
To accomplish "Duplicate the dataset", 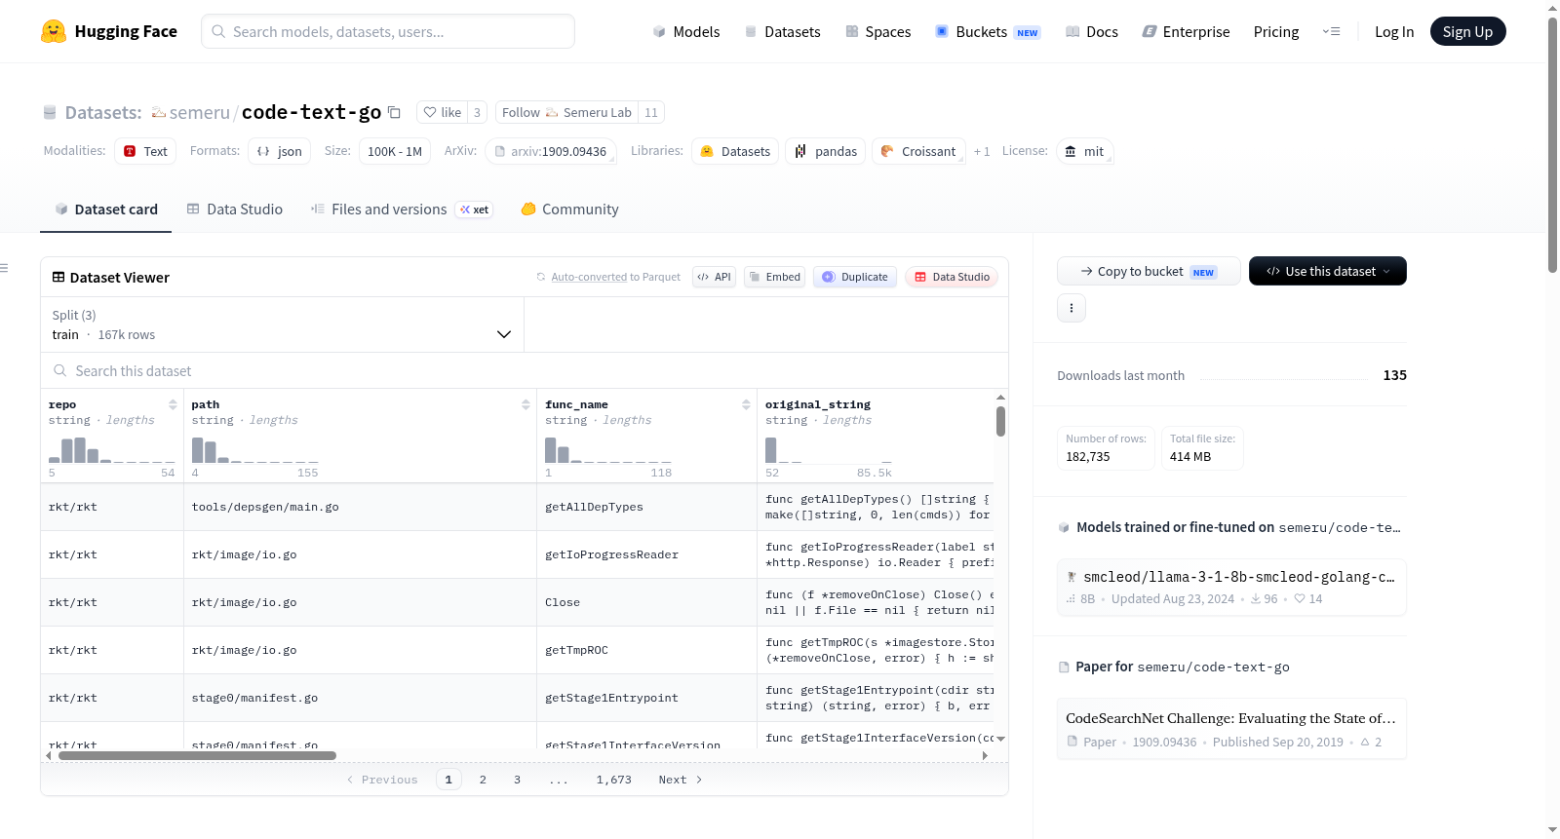I will point(855,277).
